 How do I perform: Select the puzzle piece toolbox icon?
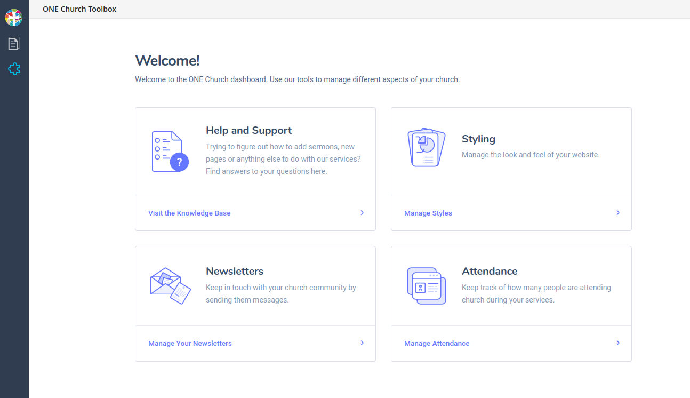click(x=14, y=69)
